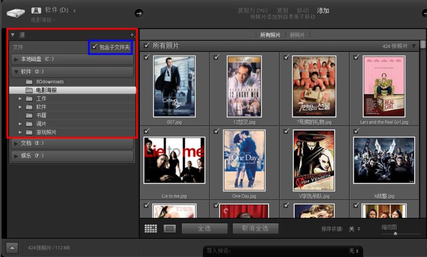Screen dimensions: 427x257
Task: Click the arrow icon next to the source header
Action: coord(139,13)
